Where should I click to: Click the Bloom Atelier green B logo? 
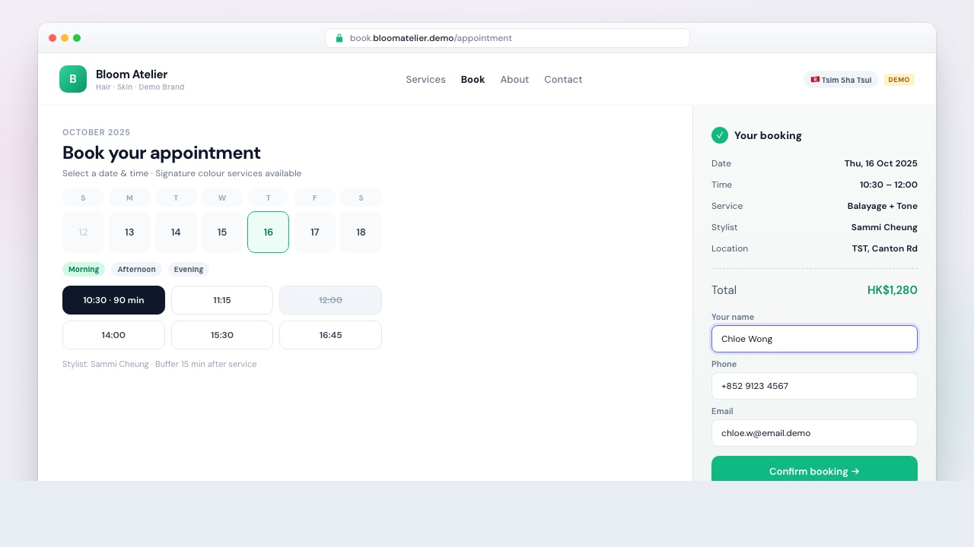[x=73, y=79]
